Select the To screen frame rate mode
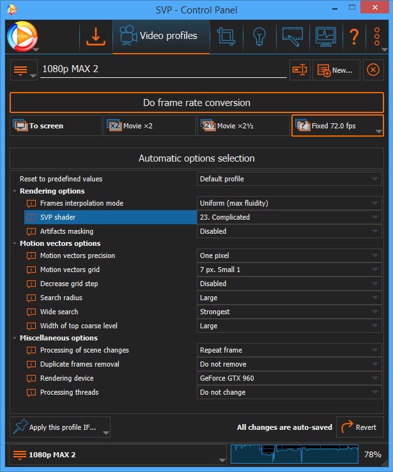 point(56,126)
